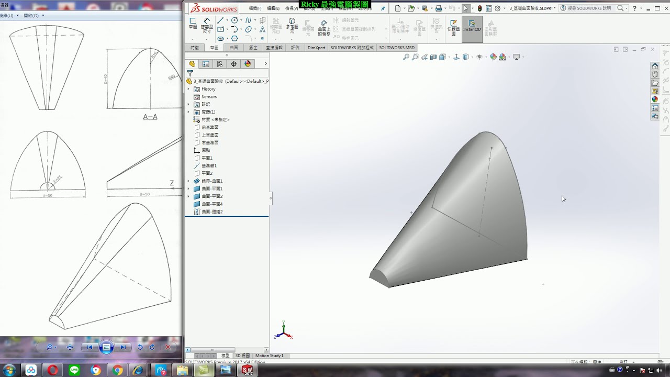670x377 pixels.
Task: Expand the History tree node
Action: [188, 89]
